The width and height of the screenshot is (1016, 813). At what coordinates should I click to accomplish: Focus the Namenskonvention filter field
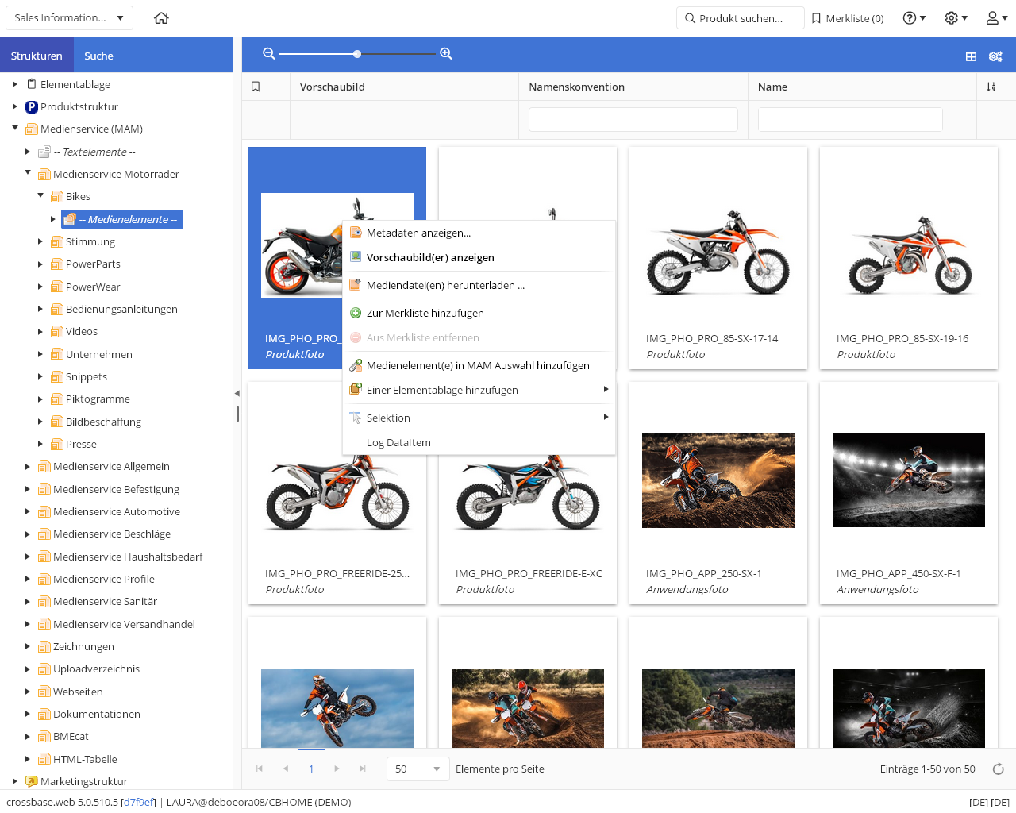[x=633, y=119]
